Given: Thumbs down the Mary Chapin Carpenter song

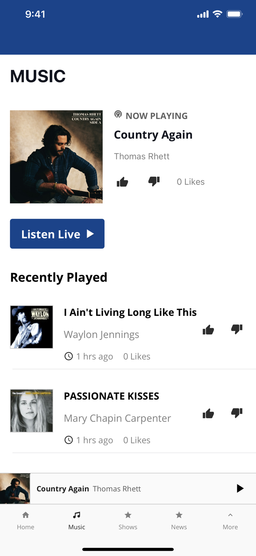Looking at the screenshot, I should point(237,412).
